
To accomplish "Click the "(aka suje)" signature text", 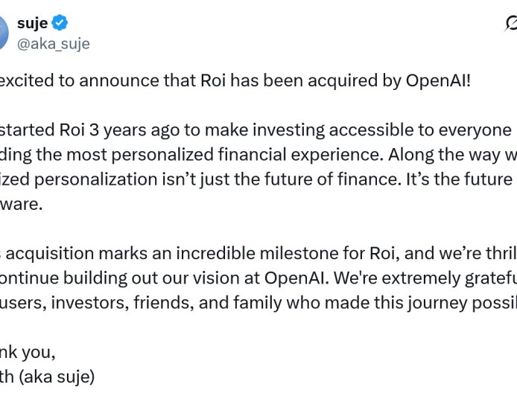I will click(x=62, y=377).
